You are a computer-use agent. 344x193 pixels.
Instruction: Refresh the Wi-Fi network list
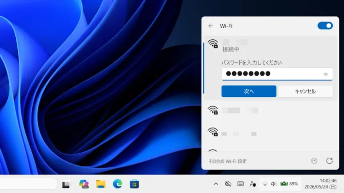329,161
